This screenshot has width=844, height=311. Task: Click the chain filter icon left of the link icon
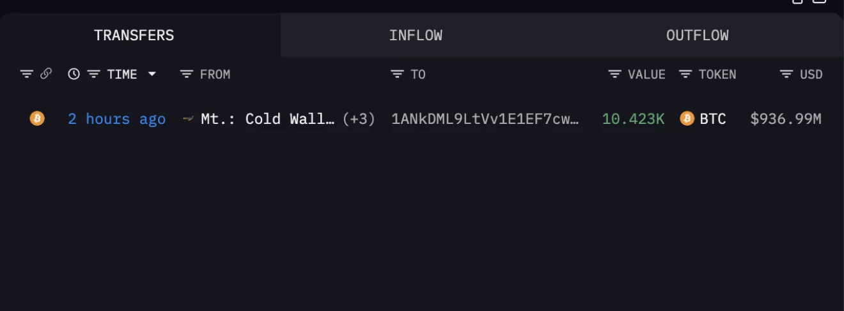[26, 74]
